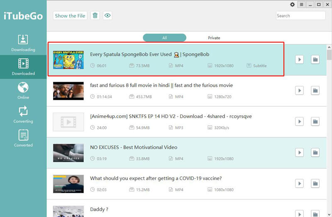The image size is (332, 217).
Task: Click the 01:14:34 duration value
Action: (x=104, y=97)
